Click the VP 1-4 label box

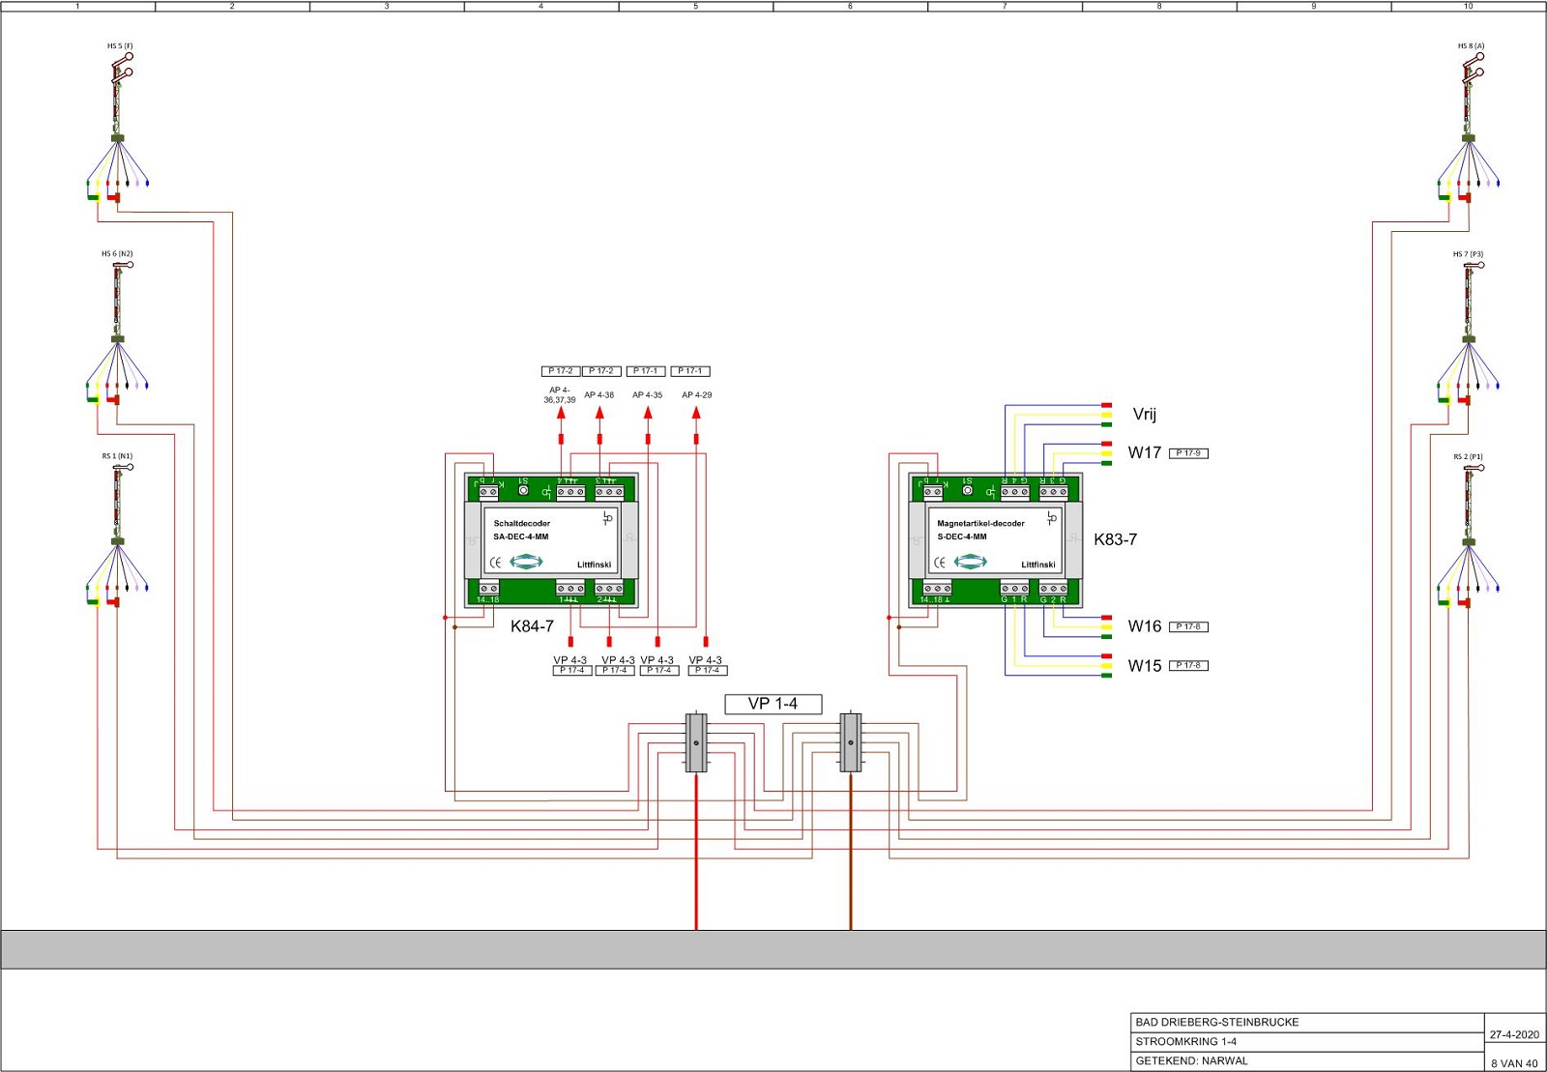click(x=773, y=704)
